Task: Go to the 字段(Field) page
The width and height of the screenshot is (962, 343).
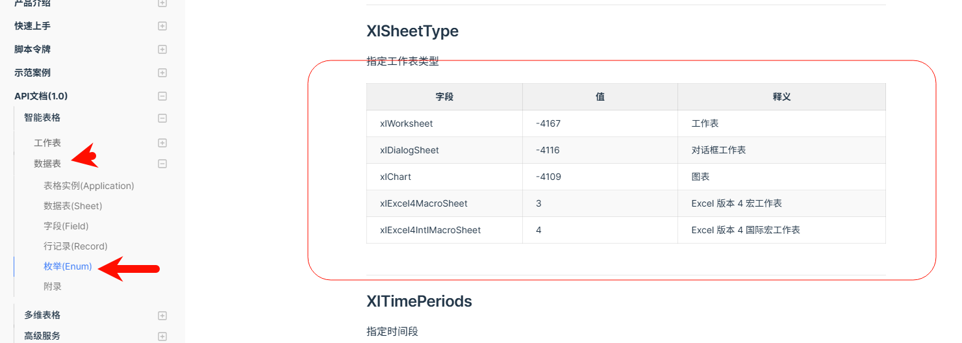Action: (66, 226)
